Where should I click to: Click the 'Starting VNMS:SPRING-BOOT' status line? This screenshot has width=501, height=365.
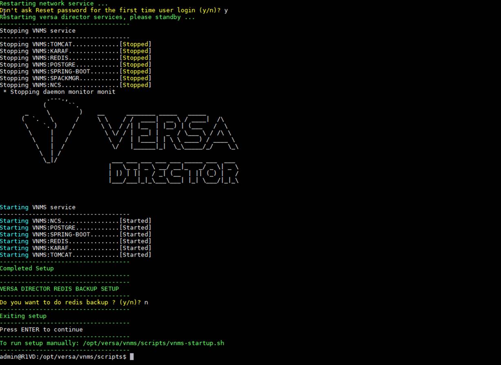75,234
